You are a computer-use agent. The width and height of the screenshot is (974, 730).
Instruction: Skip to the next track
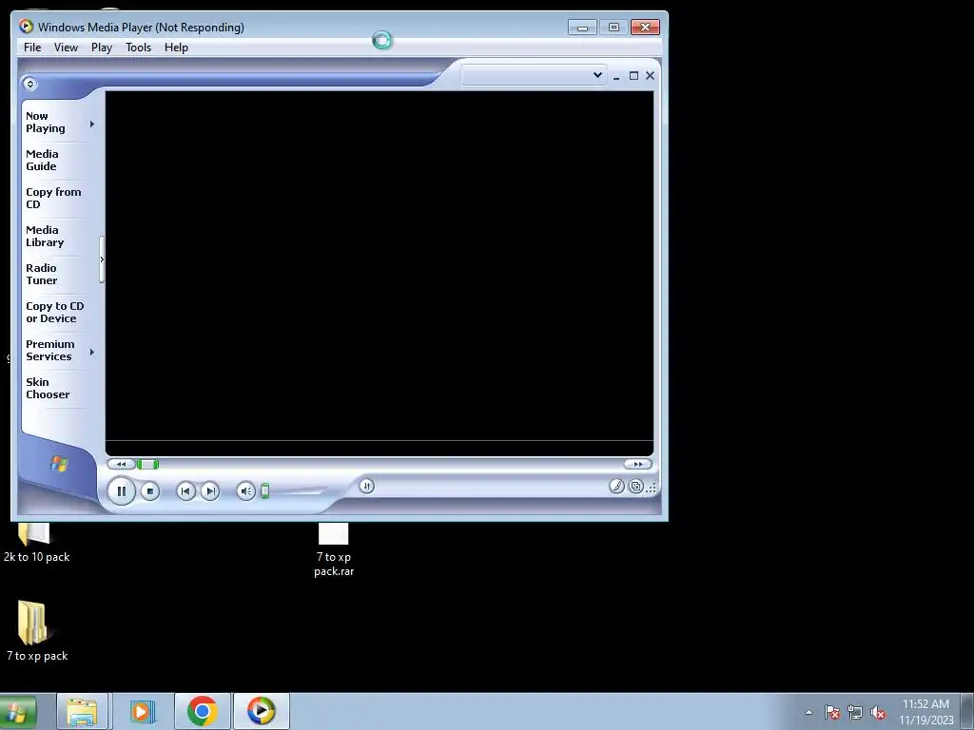point(210,491)
